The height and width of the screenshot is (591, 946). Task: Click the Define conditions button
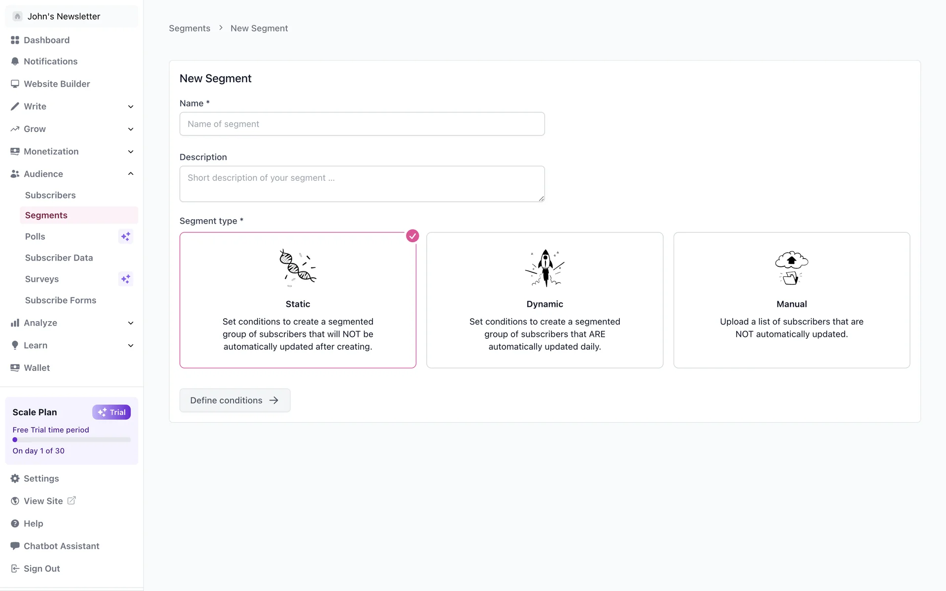235,400
